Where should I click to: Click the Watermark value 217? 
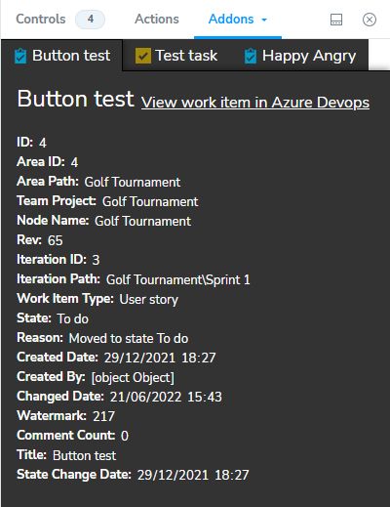click(103, 416)
